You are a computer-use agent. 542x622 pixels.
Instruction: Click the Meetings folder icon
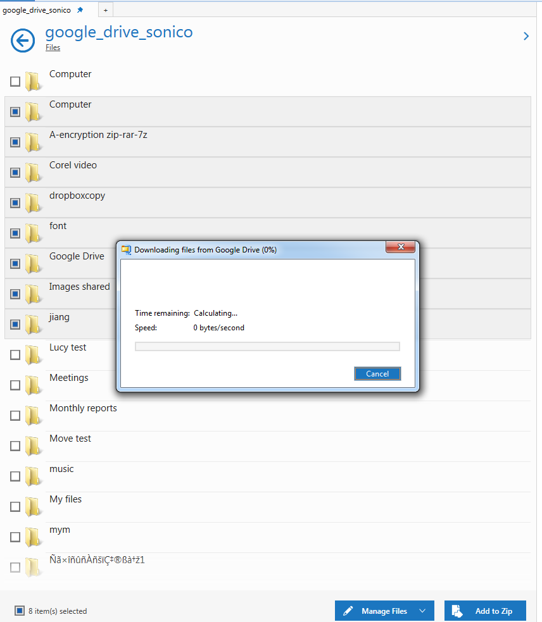coord(33,385)
